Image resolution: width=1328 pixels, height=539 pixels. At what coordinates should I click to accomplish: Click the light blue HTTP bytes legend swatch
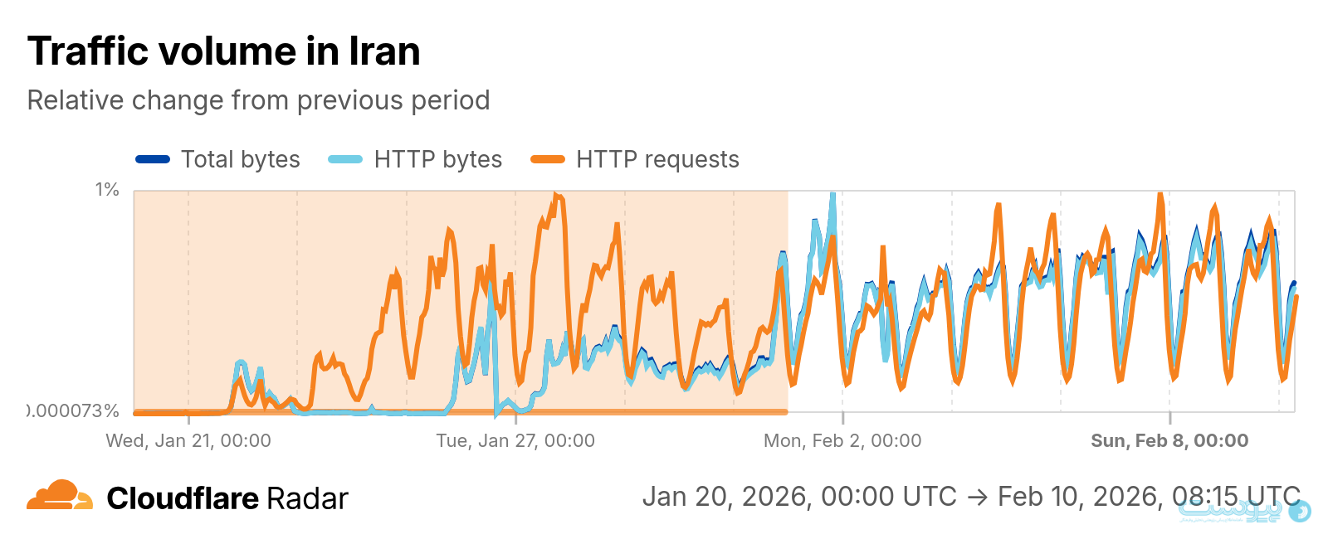pos(345,159)
